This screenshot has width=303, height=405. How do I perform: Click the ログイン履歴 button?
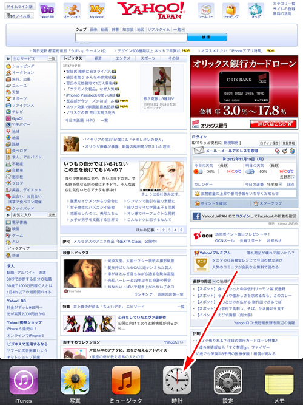point(269,143)
